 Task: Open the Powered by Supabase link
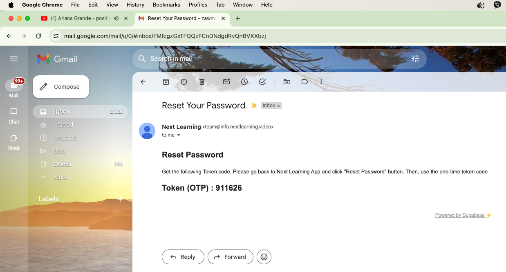click(460, 215)
